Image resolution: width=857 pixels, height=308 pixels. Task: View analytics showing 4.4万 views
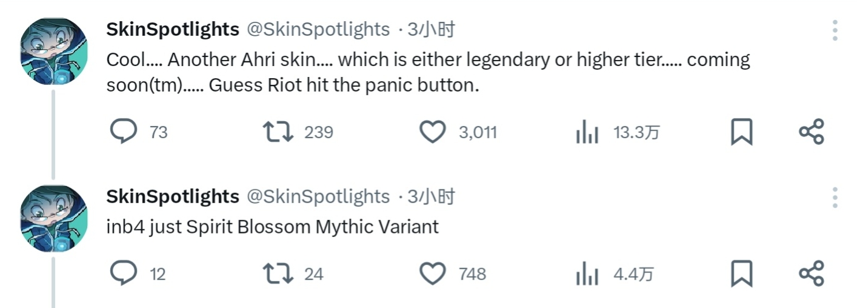tap(587, 274)
